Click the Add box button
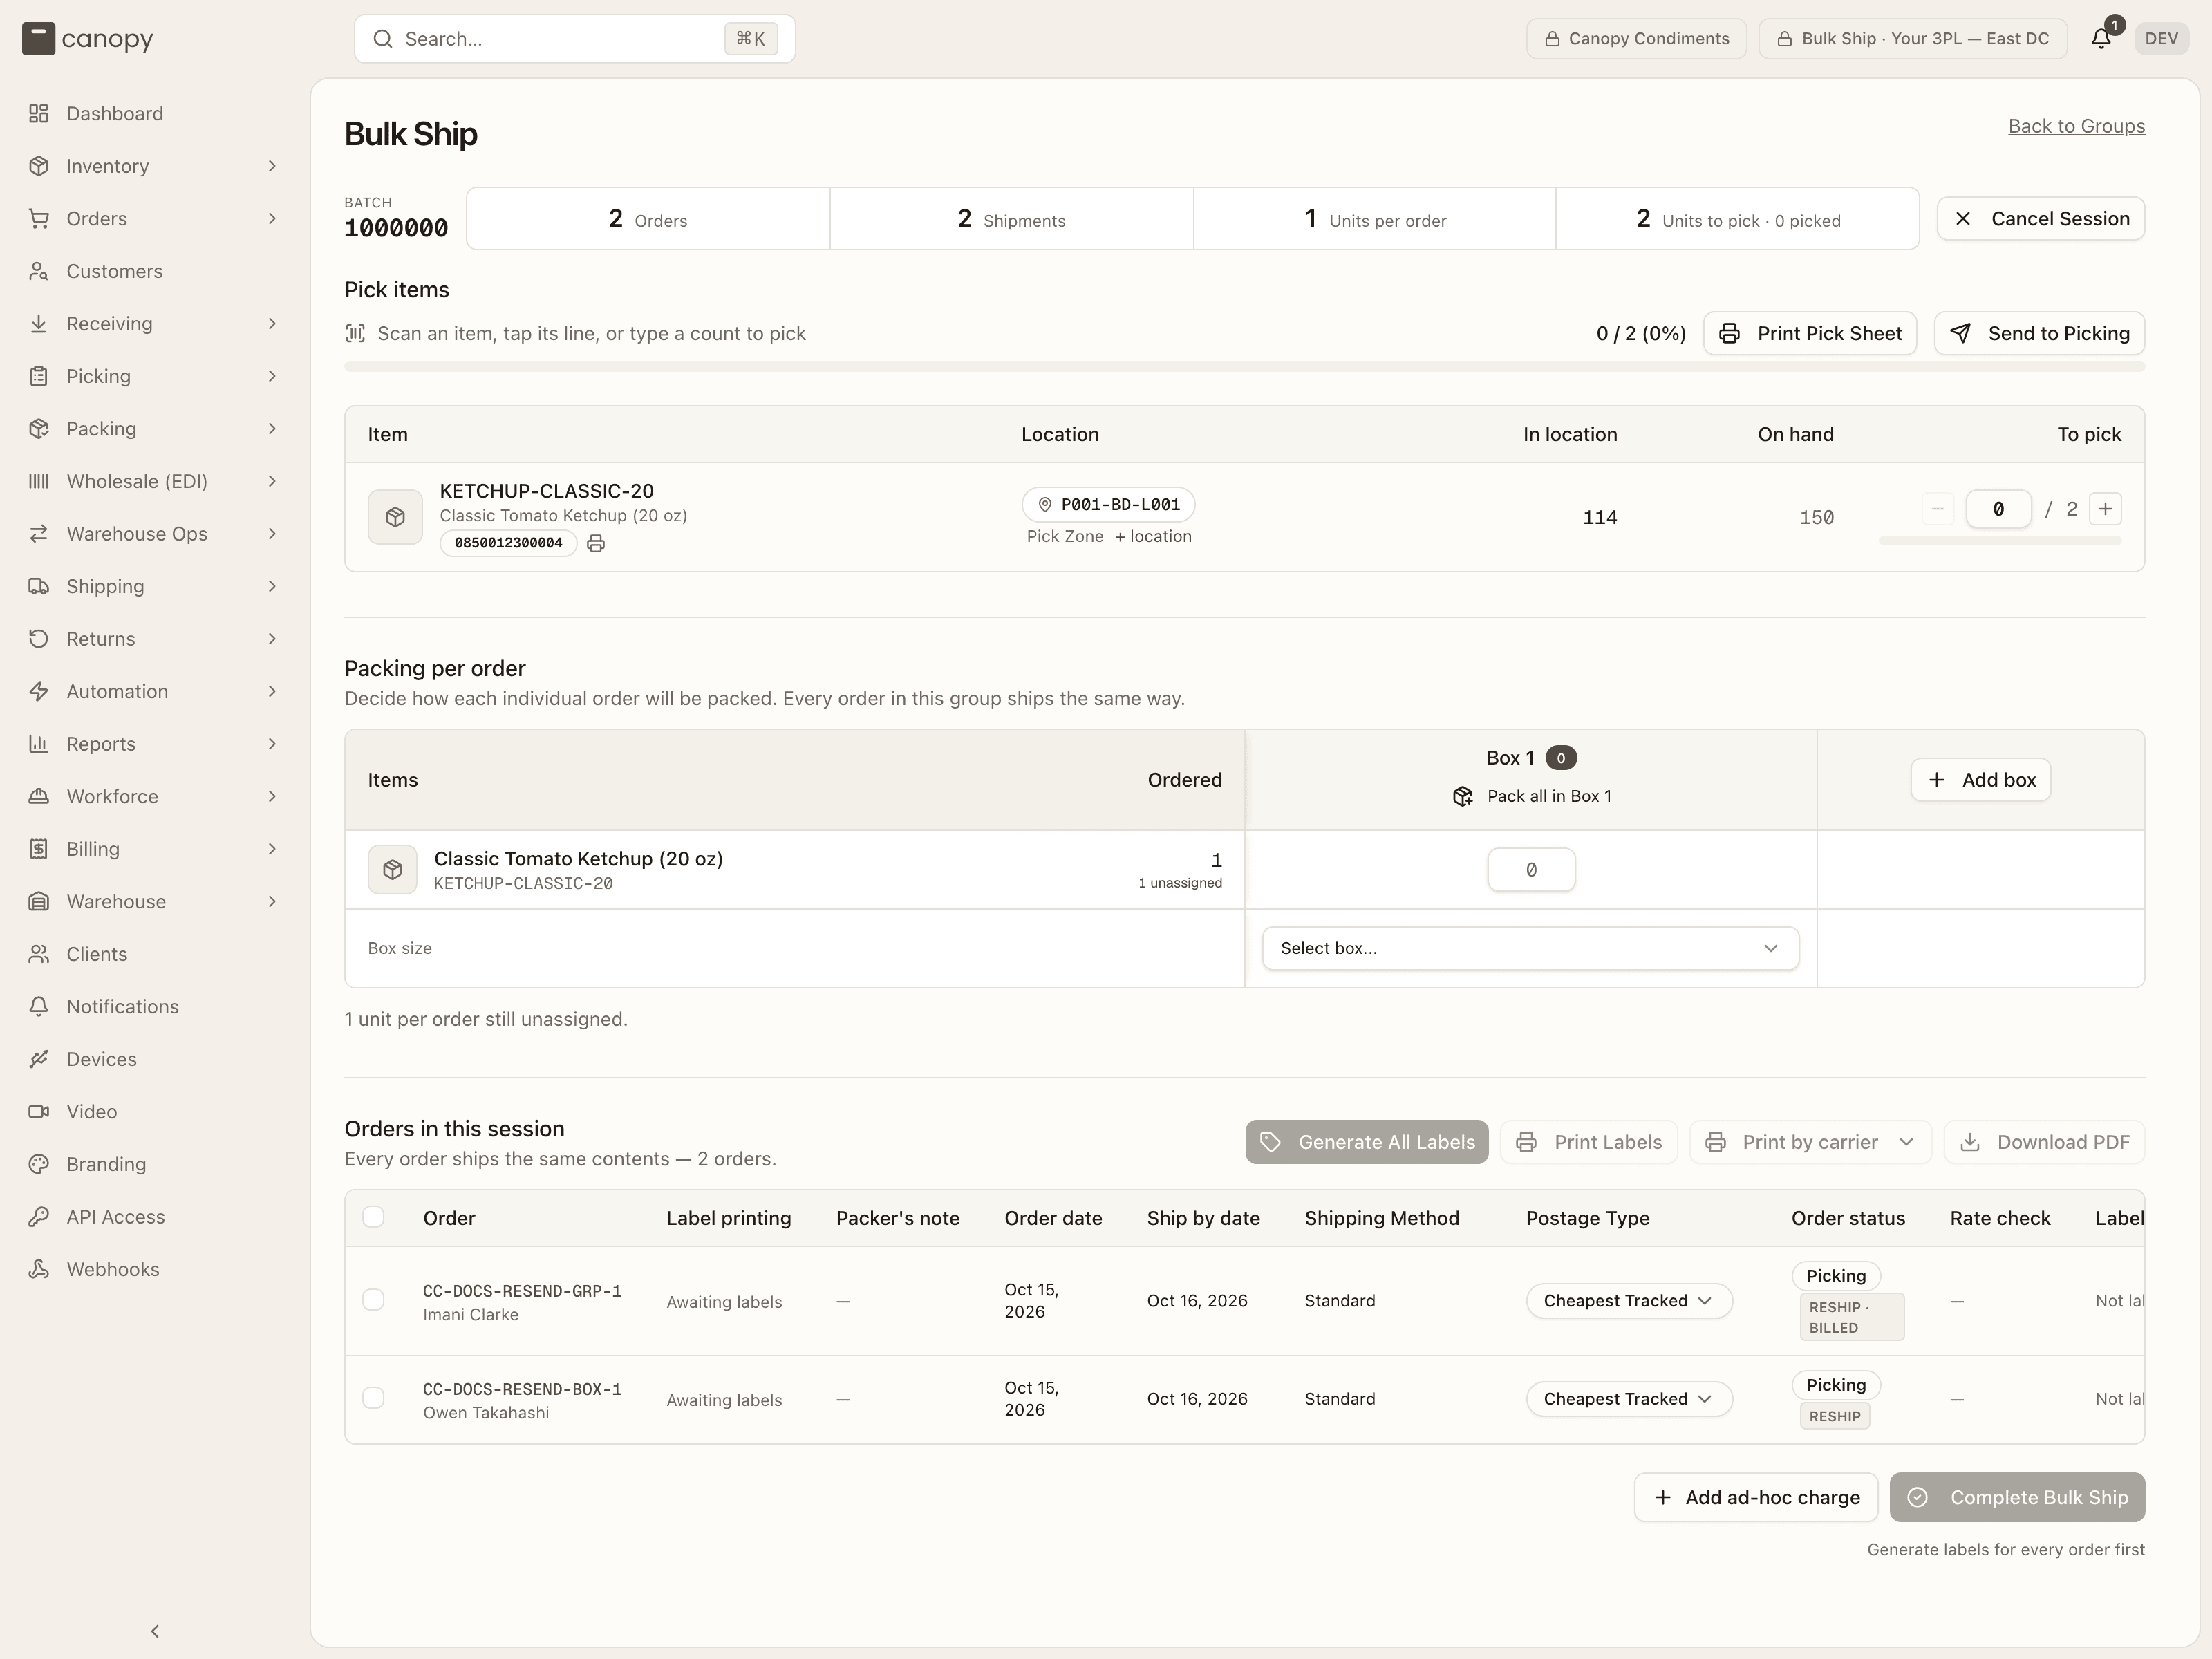 pos(1980,780)
